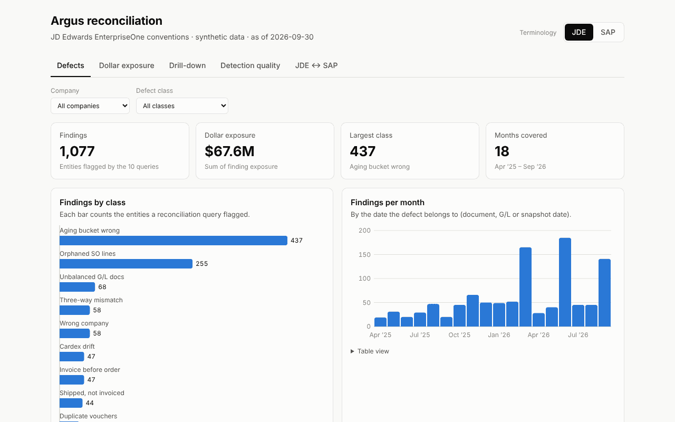675x422 pixels.
Task: Click the 'Argus reconciliation' page title
Action: coord(107,21)
